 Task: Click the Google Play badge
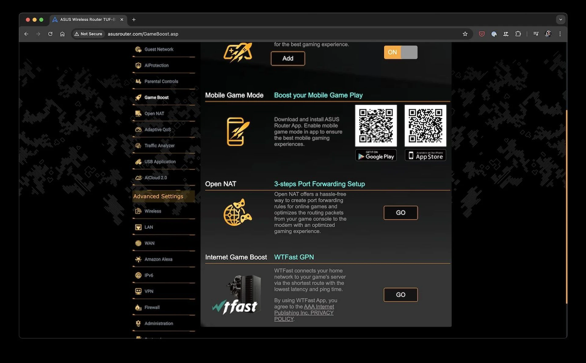[x=376, y=155]
